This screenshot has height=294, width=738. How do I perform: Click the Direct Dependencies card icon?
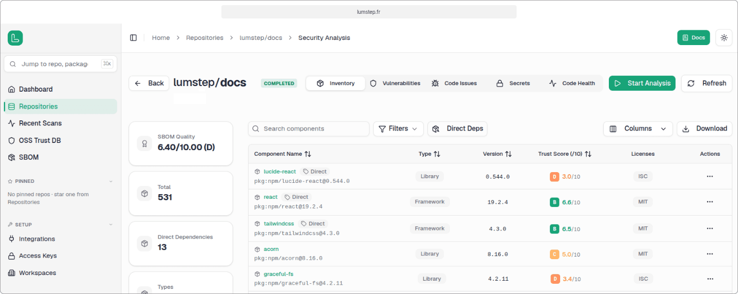[145, 244]
